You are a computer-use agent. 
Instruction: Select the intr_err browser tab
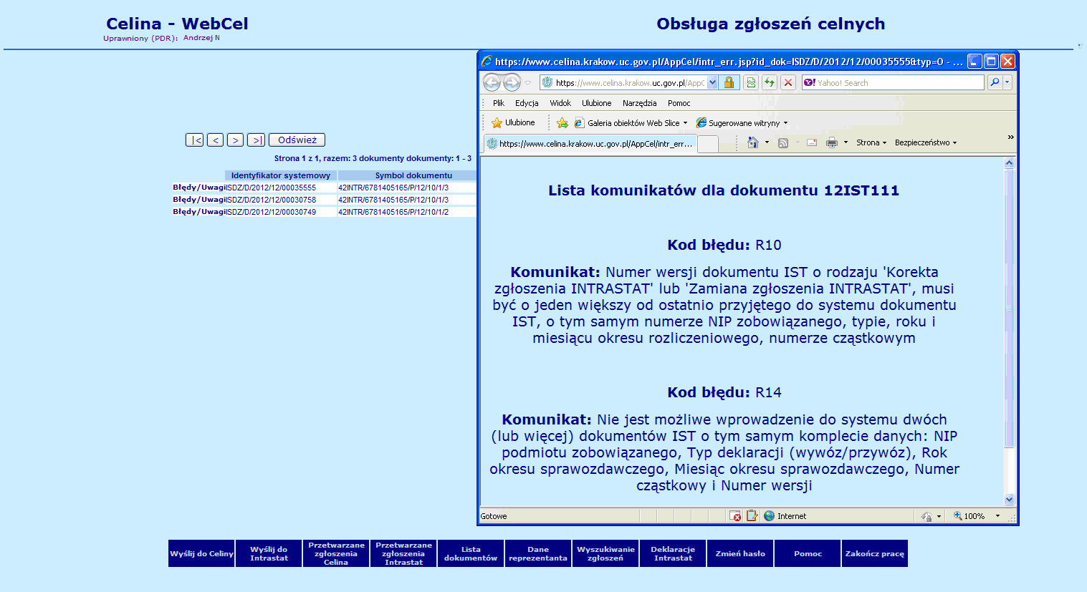tap(590, 143)
